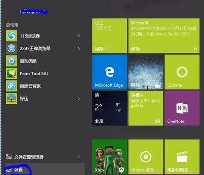
Task: Open the Cortana tile
Action: pyautogui.click(x=182, y=72)
